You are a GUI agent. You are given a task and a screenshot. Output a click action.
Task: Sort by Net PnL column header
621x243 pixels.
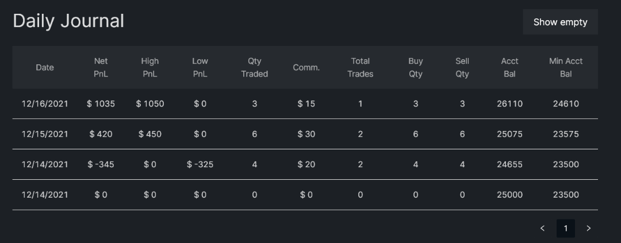tap(101, 68)
